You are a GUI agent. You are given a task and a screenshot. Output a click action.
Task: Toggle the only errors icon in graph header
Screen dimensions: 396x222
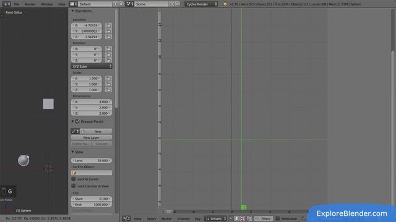(x=243, y=219)
